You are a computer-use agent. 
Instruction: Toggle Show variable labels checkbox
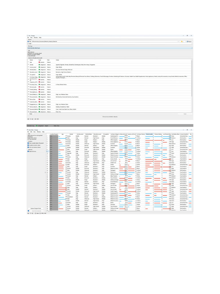coord(28,143)
